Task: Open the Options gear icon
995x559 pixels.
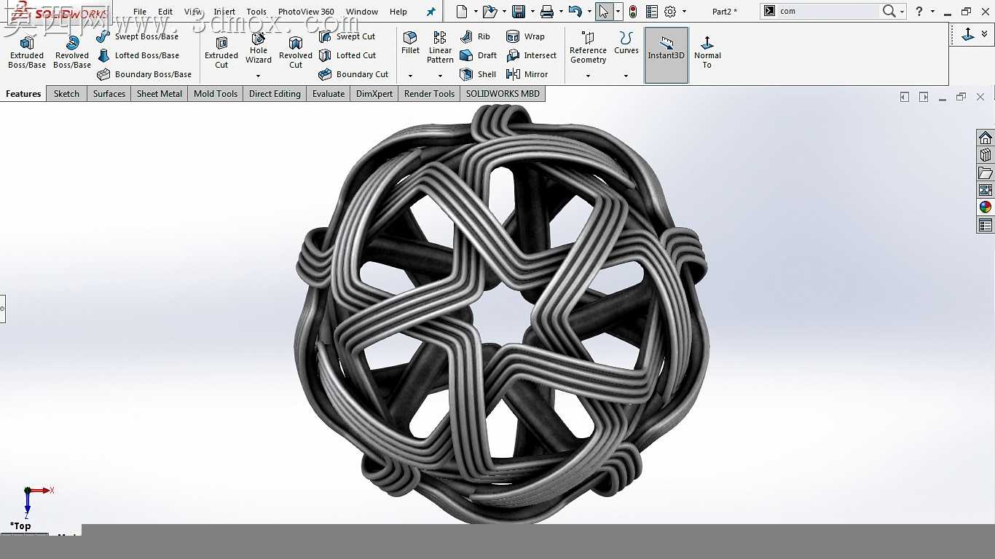Action: 670,12
